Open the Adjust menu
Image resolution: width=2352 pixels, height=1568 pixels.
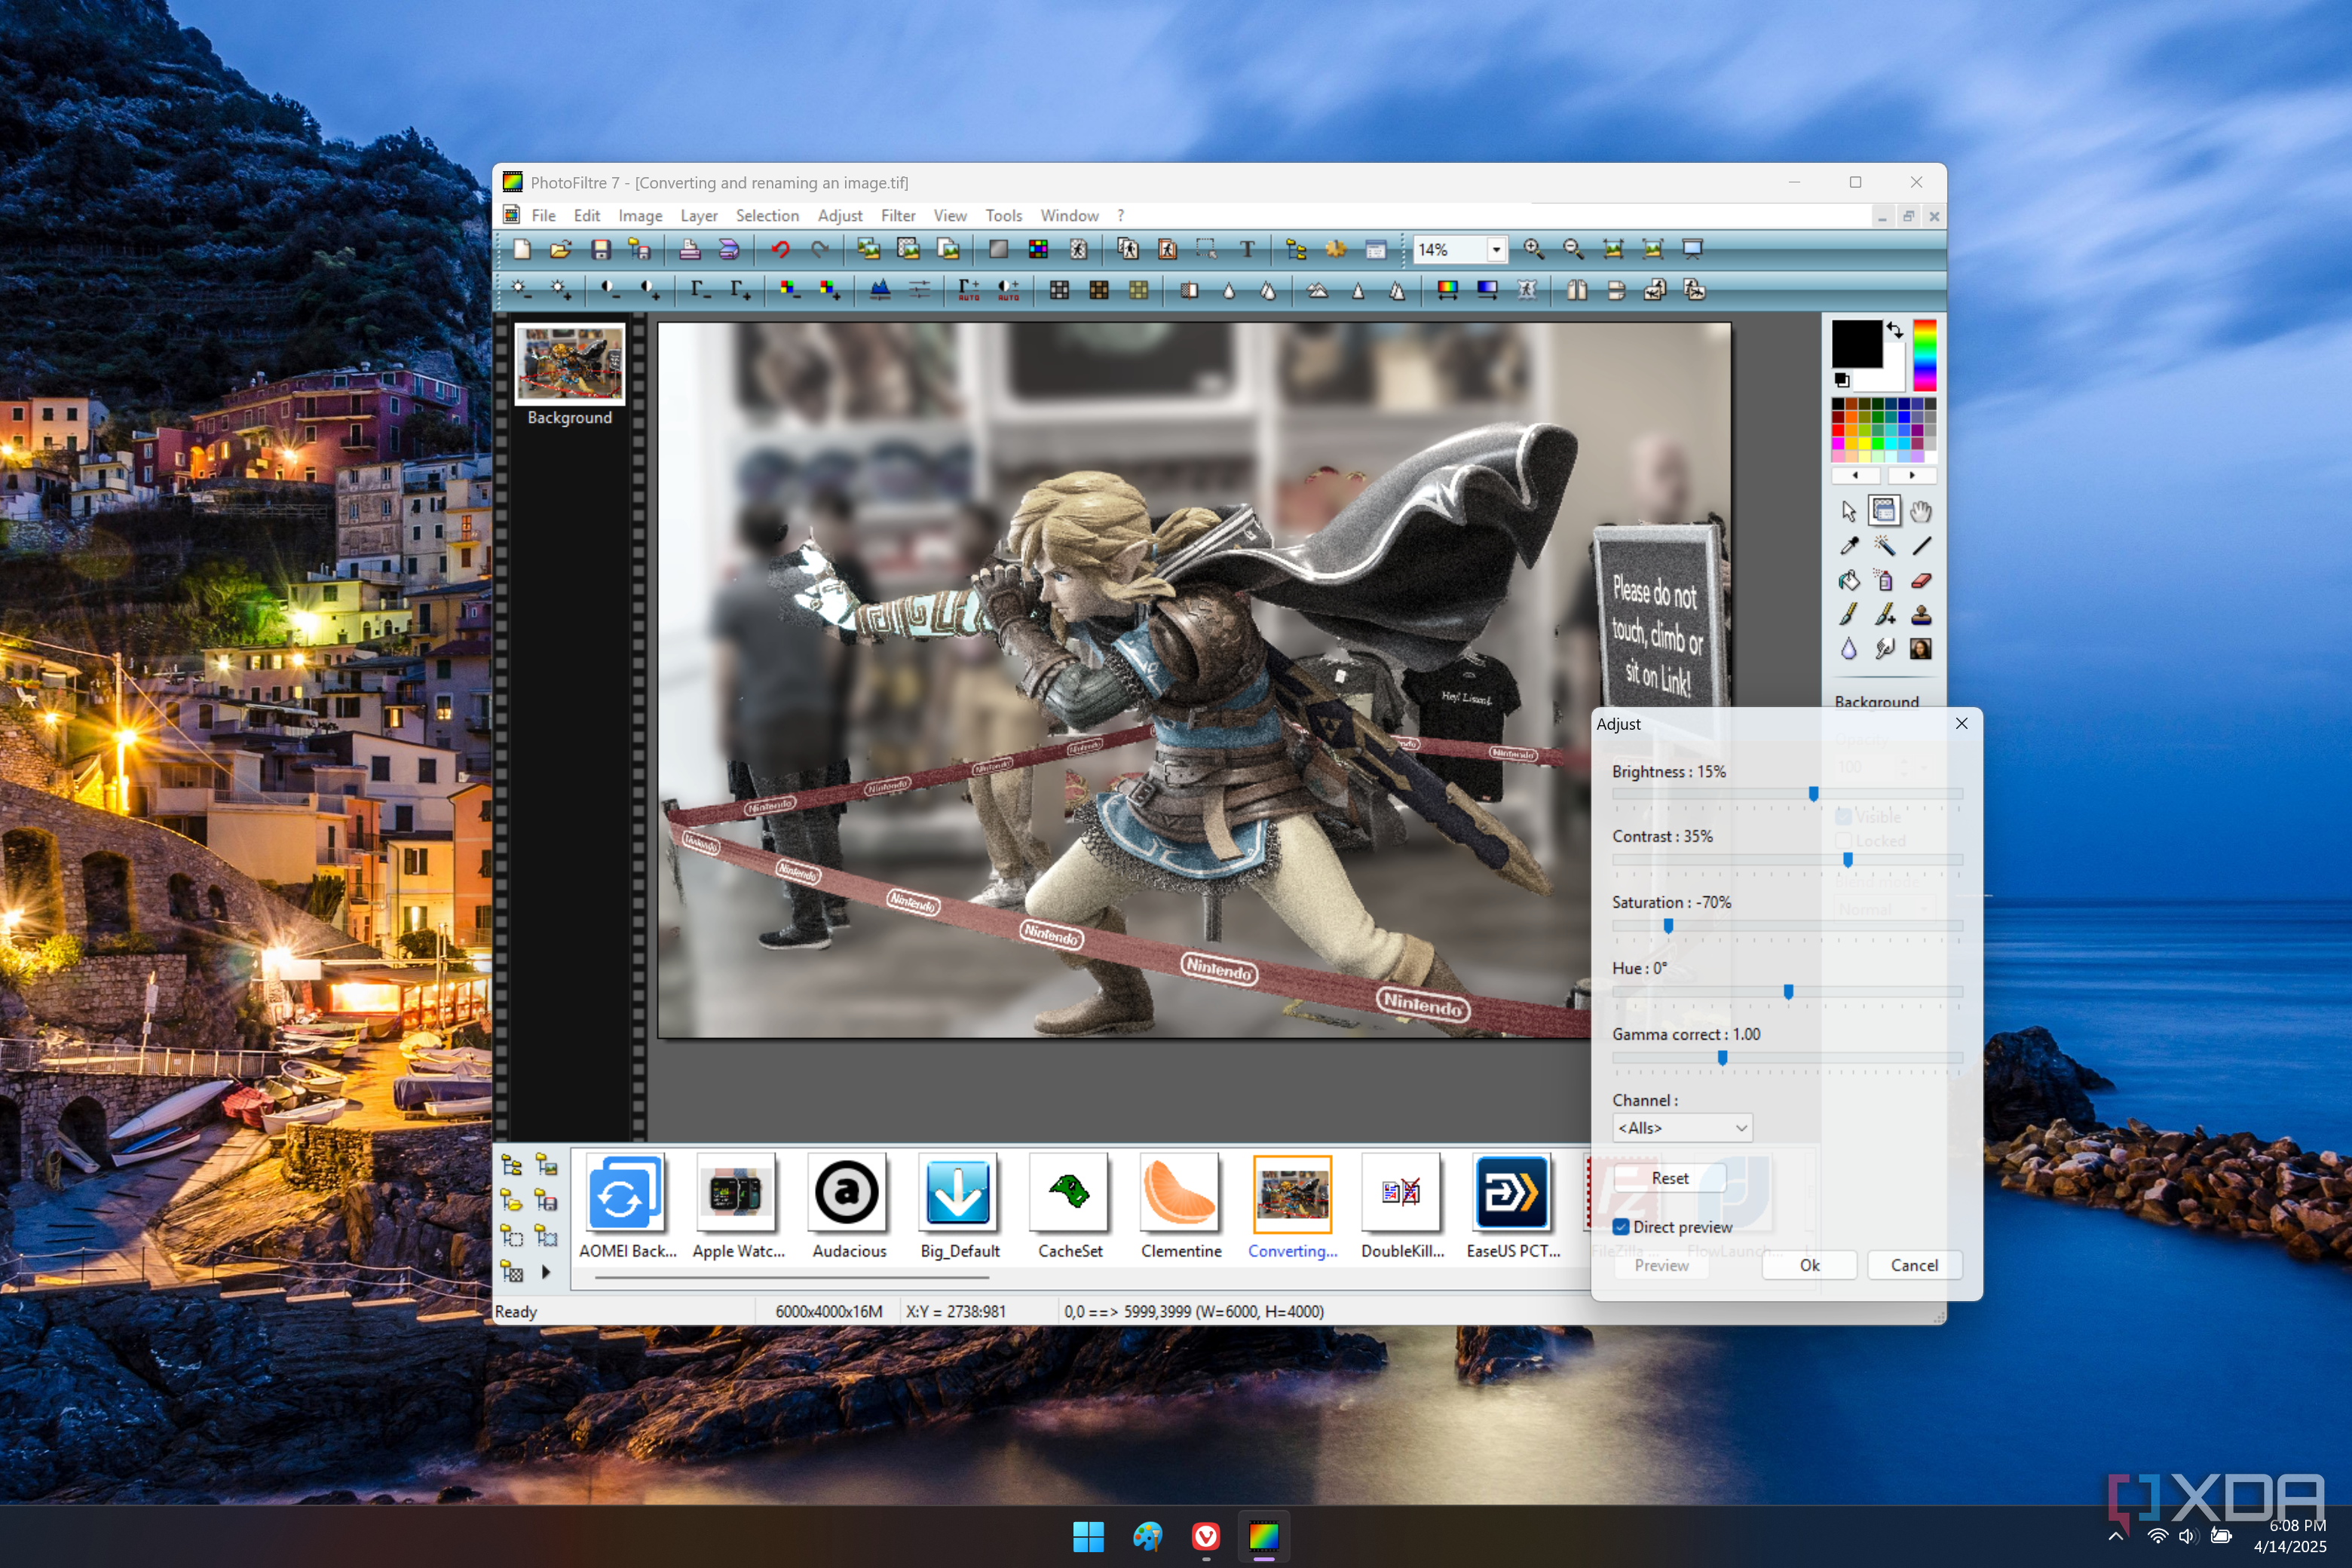click(x=840, y=216)
